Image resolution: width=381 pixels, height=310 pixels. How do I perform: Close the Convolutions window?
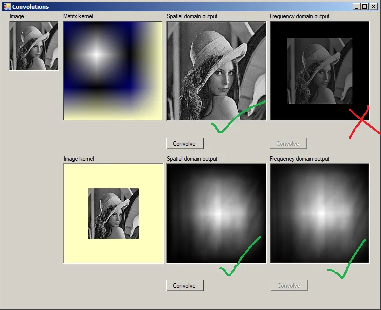tap(373, 7)
